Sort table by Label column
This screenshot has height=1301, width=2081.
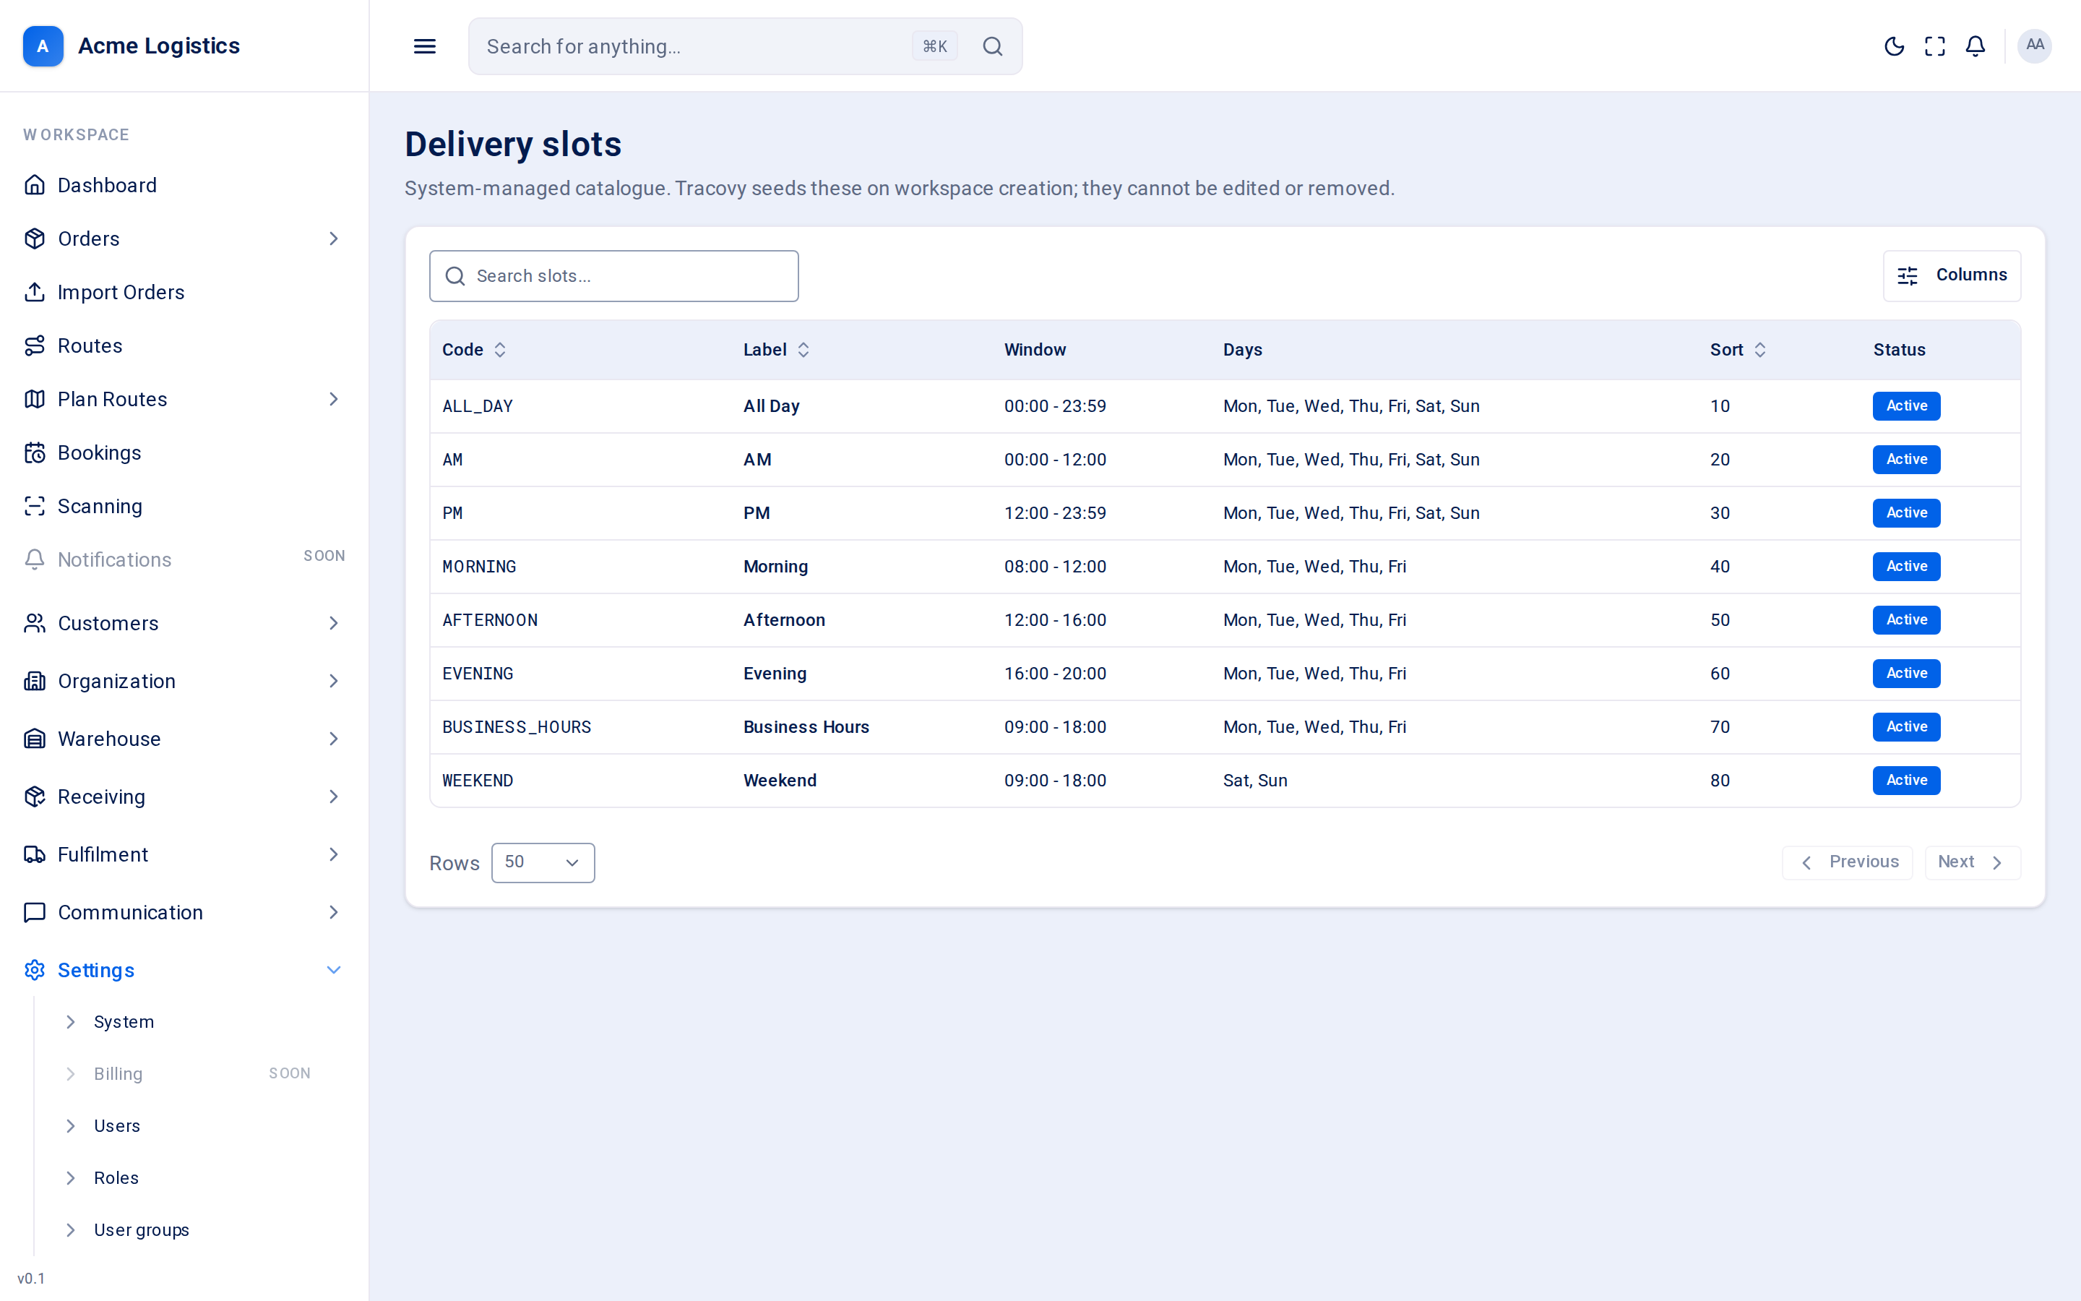pyautogui.click(x=775, y=349)
